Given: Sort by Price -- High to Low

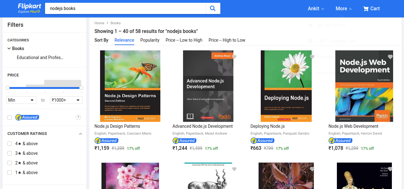Looking at the screenshot, I should point(227,40).
